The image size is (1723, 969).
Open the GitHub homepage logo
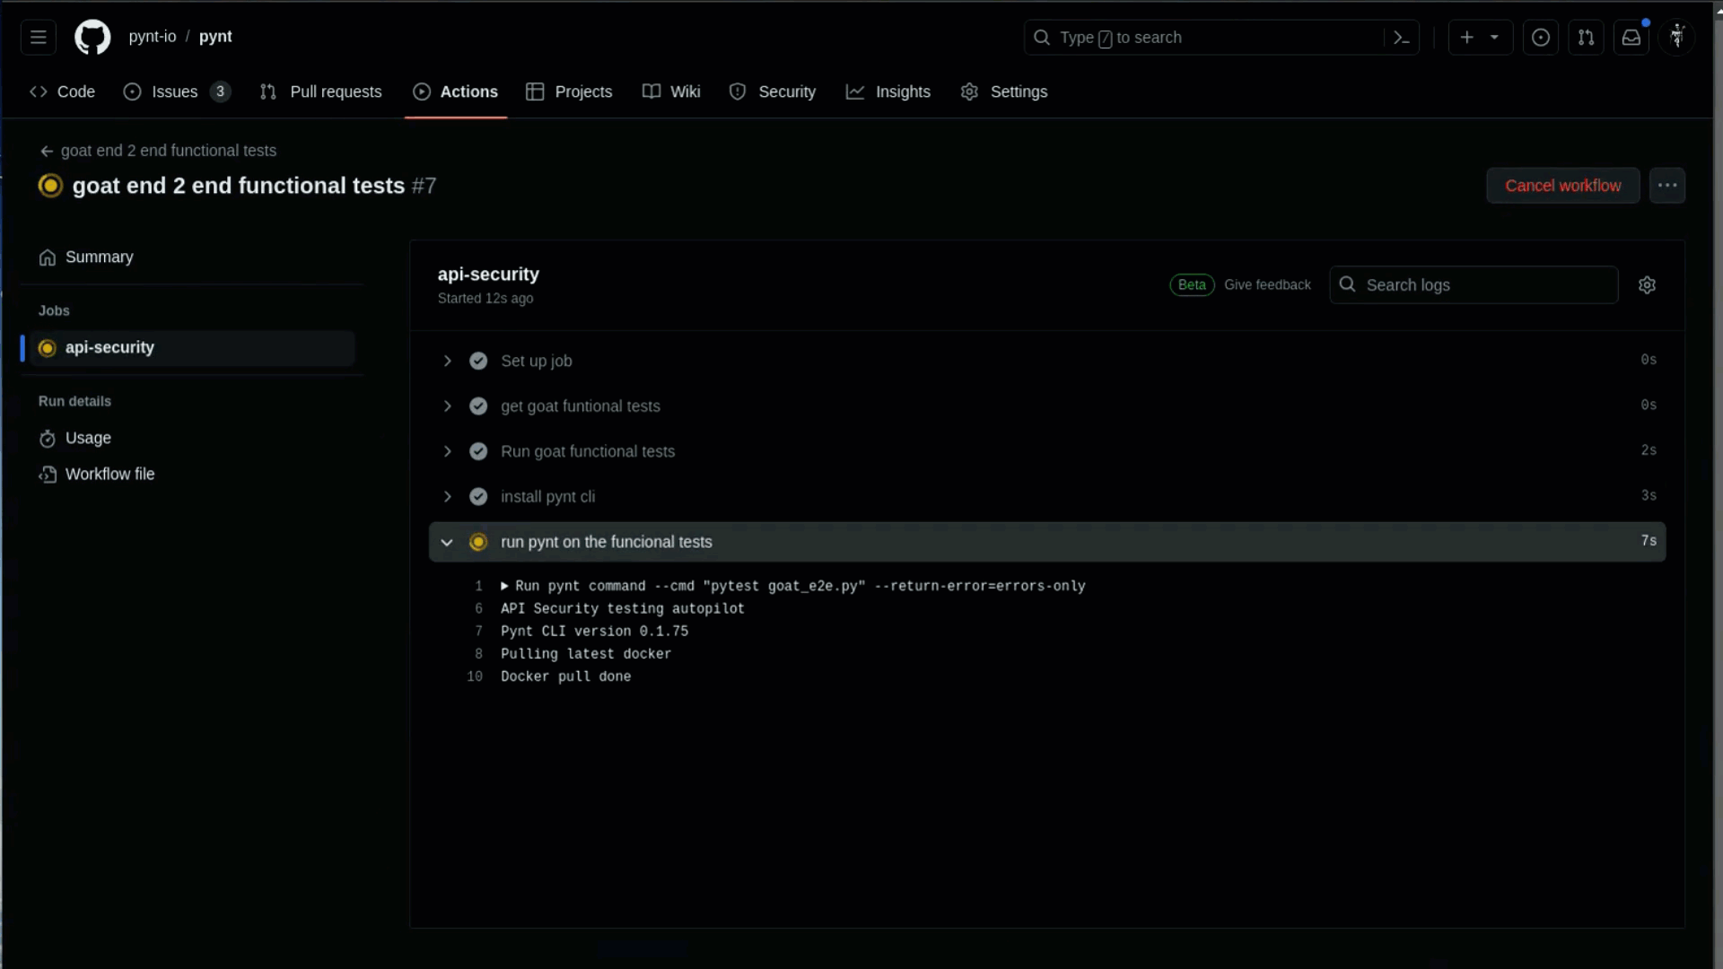click(92, 38)
